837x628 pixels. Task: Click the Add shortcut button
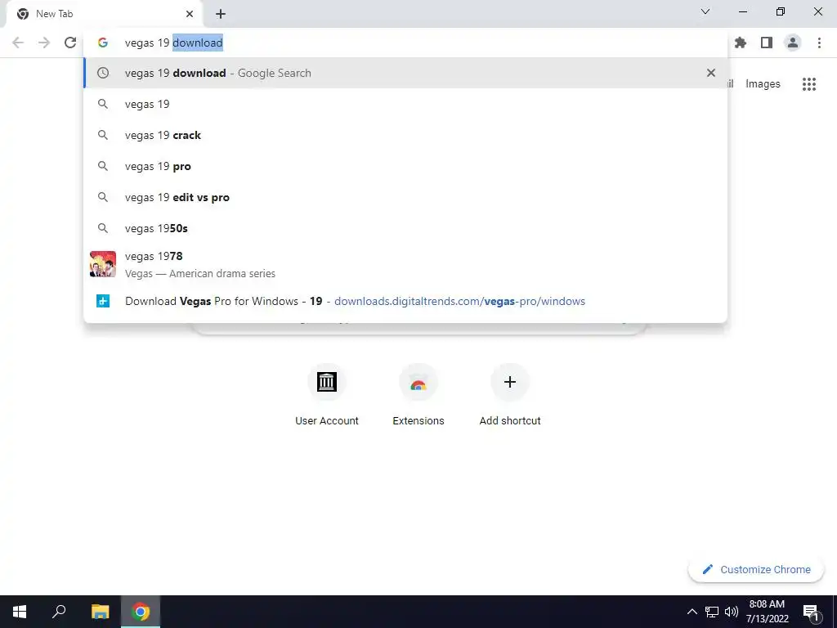tap(510, 395)
